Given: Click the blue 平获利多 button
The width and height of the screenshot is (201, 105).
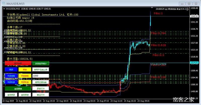Looking at the screenshot, I should coord(11,82).
